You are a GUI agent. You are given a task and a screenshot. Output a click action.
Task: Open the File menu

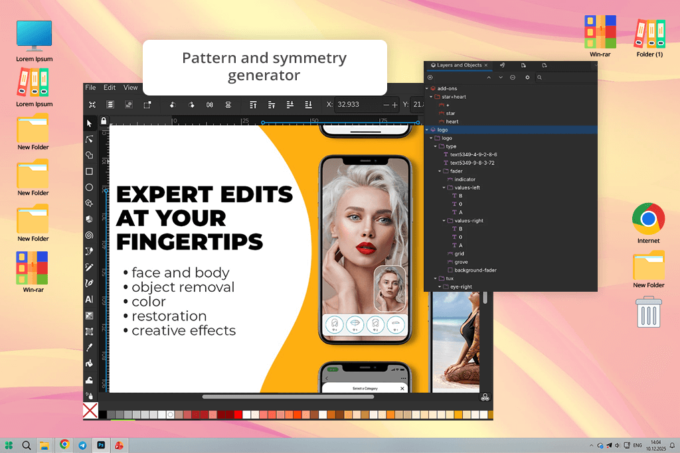pos(90,88)
